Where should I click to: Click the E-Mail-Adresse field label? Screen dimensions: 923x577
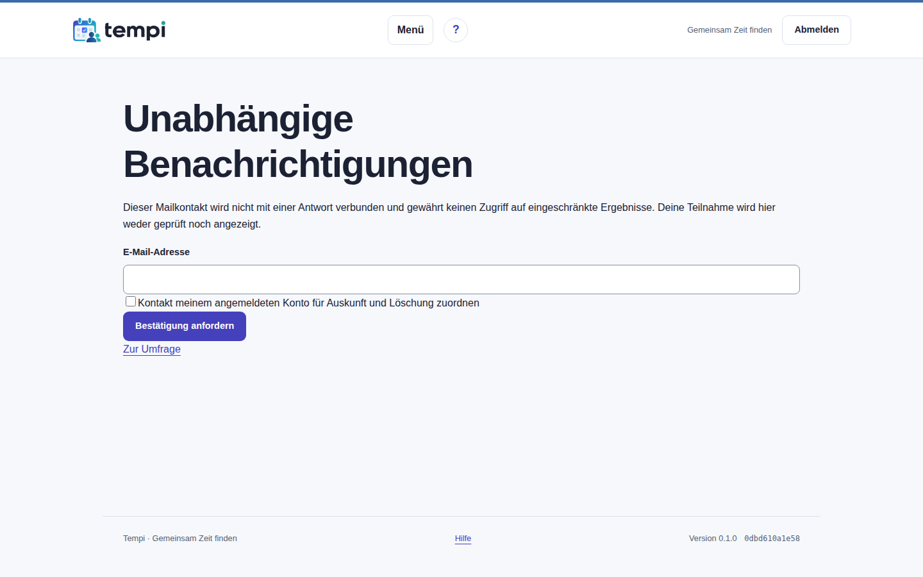click(x=156, y=252)
